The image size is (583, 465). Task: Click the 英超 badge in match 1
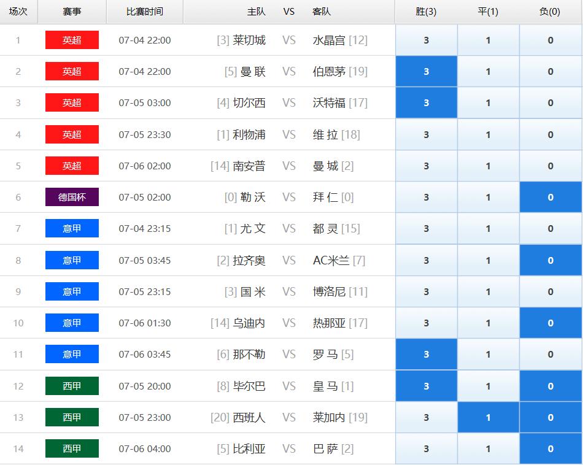point(72,40)
